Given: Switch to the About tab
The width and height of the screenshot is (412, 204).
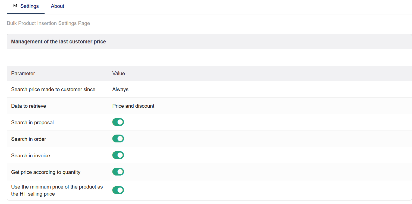Looking at the screenshot, I should [58, 6].
